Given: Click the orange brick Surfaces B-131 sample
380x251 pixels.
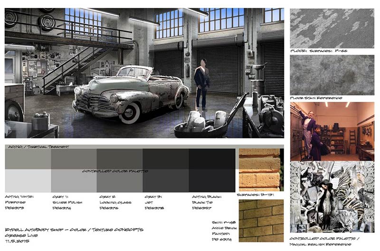Looking at the screenshot, I should pyautogui.click(x=261, y=170).
